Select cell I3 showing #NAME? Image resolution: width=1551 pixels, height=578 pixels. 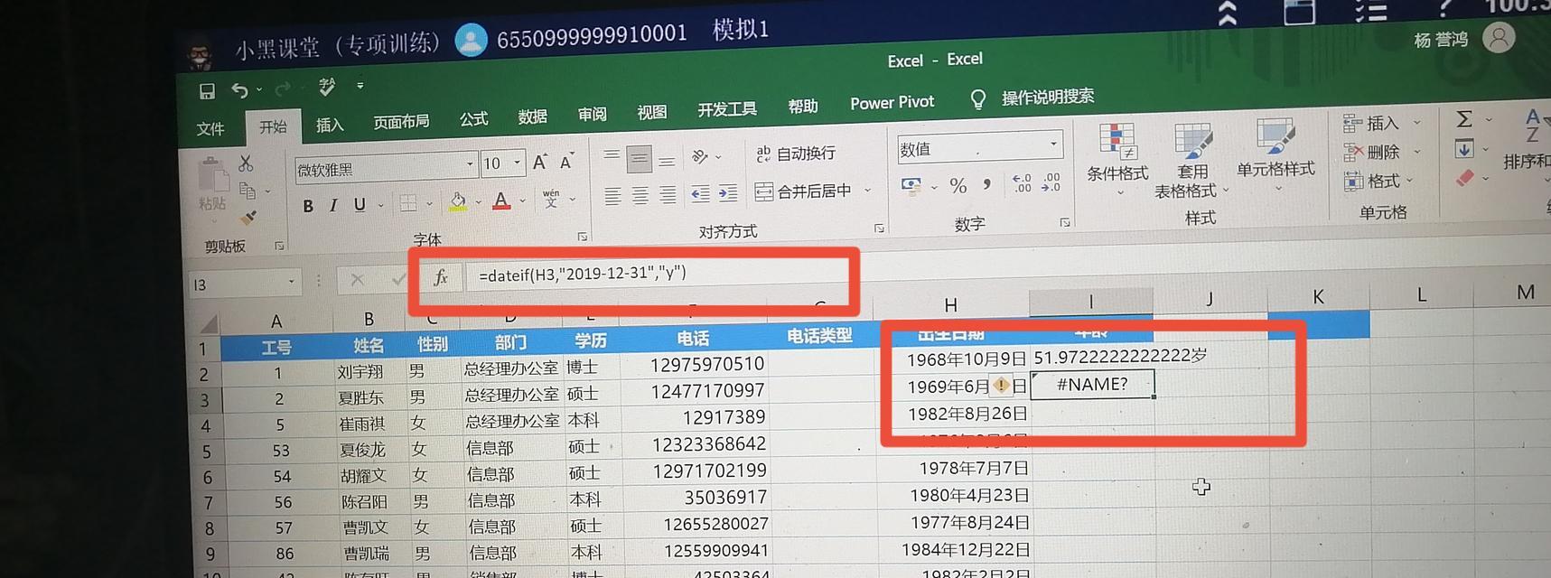(1092, 384)
